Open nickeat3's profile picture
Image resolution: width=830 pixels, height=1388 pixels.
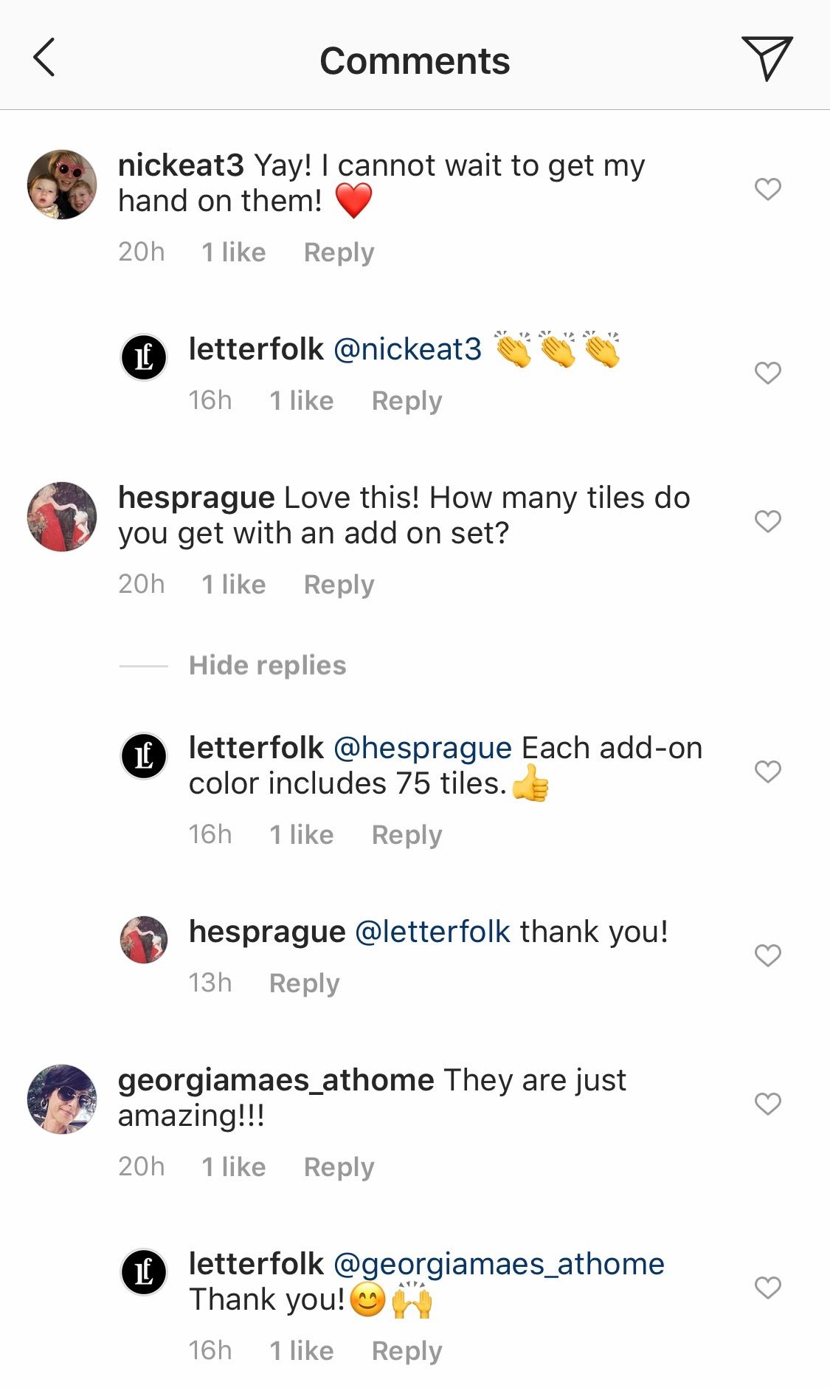coord(62,185)
